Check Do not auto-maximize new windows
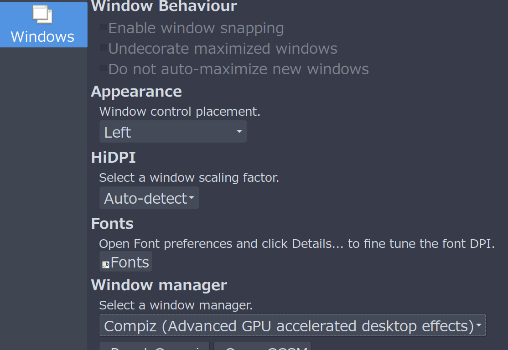The image size is (508, 350). click(104, 68)
